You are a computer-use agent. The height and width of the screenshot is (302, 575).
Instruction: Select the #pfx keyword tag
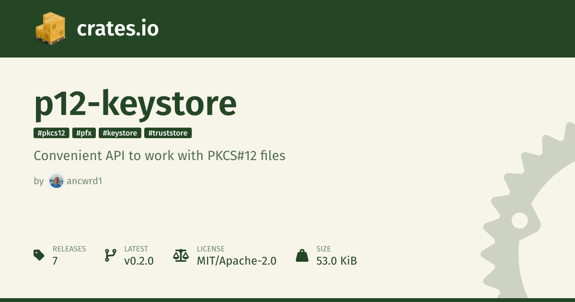click(x=84, y=133)
